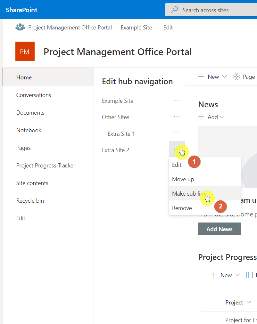Open ellipsis menu for Other Sites

[x=177, y=117]
